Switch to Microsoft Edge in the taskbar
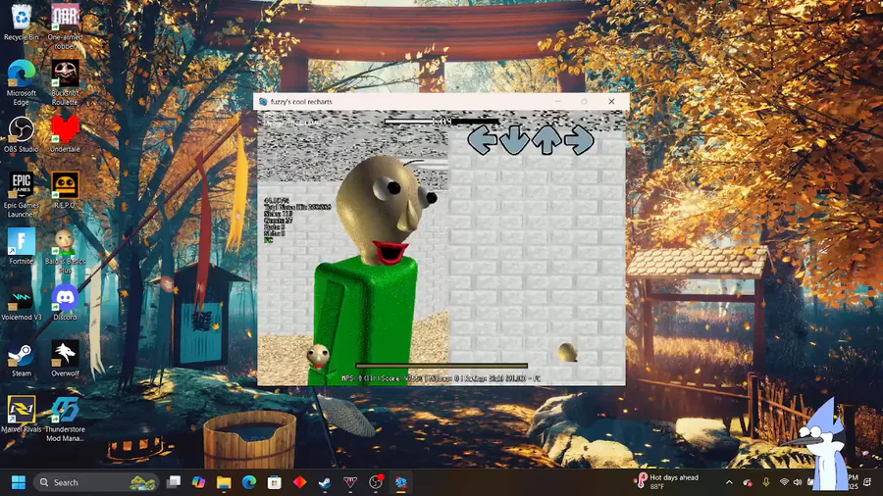The width and height of the screenshot is (883, 496). 249,482
